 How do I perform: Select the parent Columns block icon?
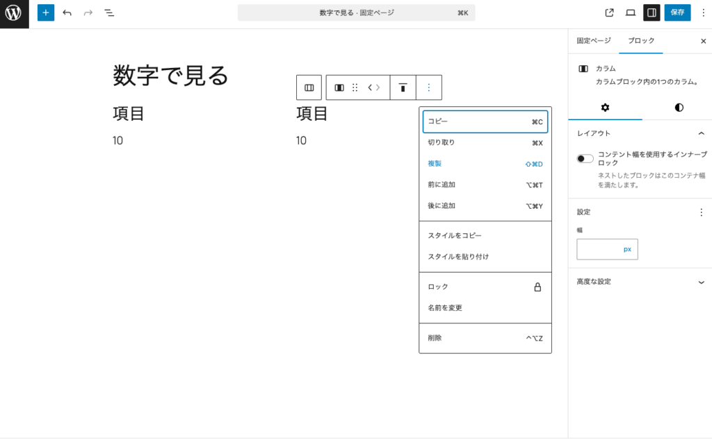click(309, 87)
